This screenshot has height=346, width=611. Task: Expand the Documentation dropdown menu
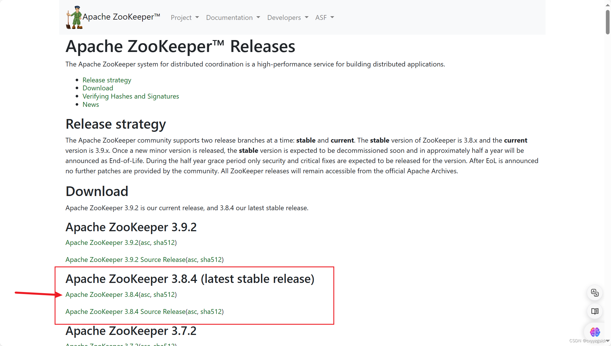point(233,18)
